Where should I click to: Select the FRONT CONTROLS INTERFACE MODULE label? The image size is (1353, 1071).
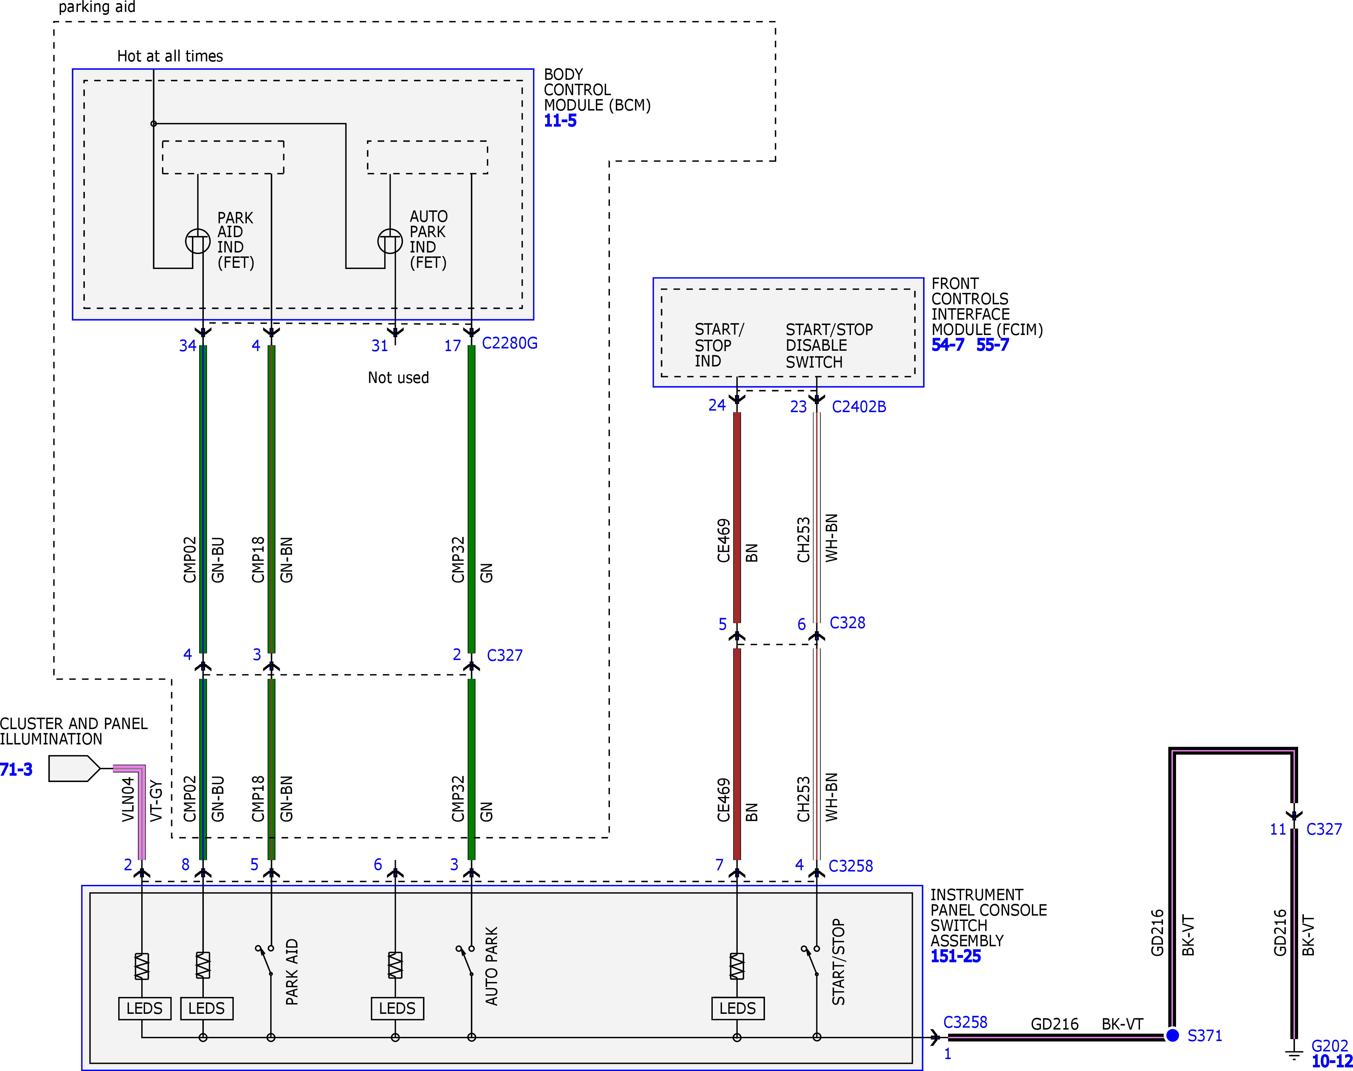coord(987,307)
